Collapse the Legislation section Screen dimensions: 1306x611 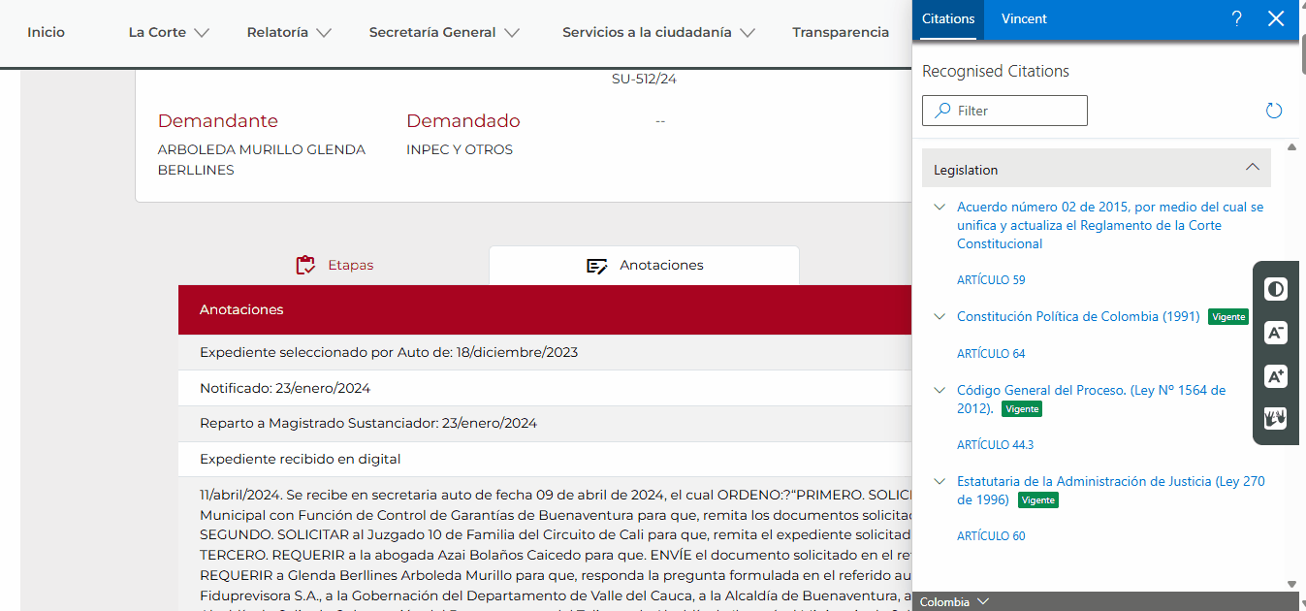(x=1252, y=169)
